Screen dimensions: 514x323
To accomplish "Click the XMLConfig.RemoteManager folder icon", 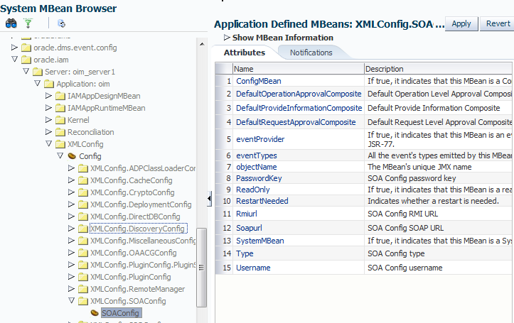I will [83, 290].
